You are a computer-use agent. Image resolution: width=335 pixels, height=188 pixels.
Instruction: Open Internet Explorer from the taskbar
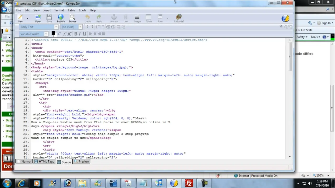(22, 183)
